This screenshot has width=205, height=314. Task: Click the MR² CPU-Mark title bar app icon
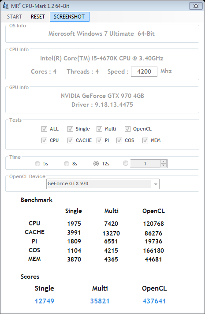click(5, 6)
